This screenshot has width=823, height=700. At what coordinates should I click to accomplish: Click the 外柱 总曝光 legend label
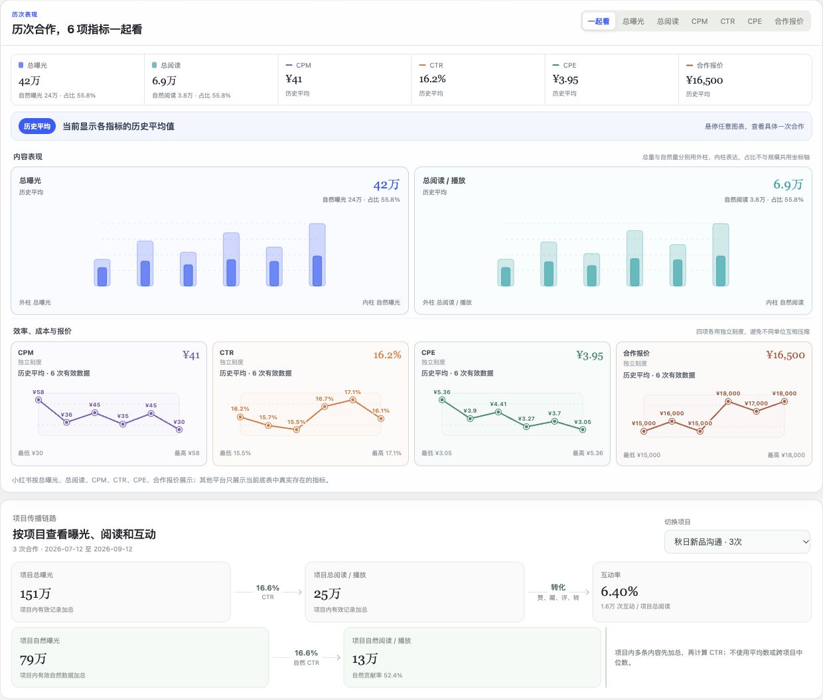pyautogui.click(x=35, y=303)
